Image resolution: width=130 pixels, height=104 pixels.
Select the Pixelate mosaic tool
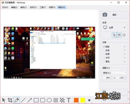62,100
